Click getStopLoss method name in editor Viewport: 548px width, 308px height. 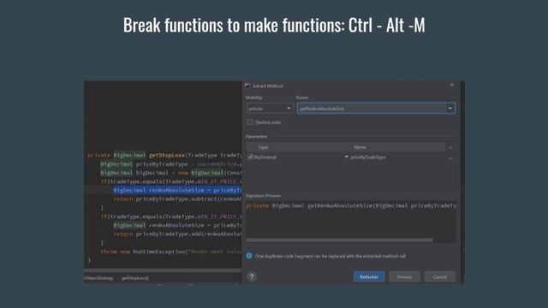[167, 155]
